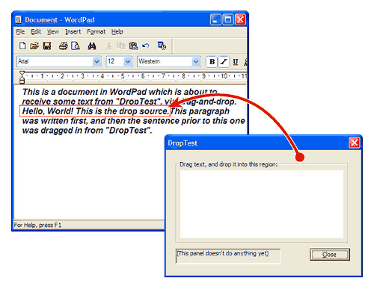The width and height of the screenshot is (374, 289).
Task: Open the File menu in WordPad
Action: pyautogui.click(x=20, y=32)
